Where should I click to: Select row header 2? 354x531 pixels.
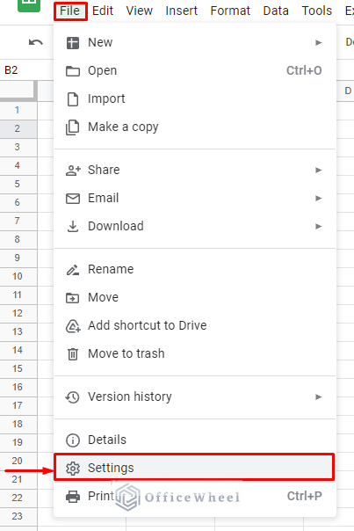click(18, 128)
